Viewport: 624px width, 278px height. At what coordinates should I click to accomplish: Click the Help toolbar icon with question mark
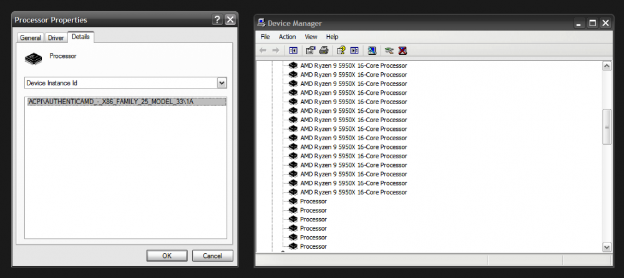click(x=341, y=50)
